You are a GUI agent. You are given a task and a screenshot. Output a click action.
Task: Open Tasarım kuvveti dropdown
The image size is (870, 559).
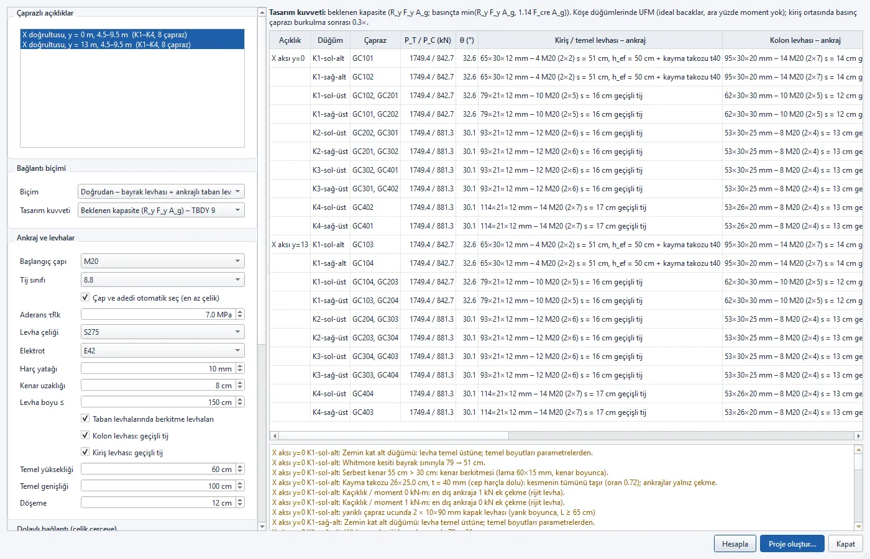[x=161, y=211]
